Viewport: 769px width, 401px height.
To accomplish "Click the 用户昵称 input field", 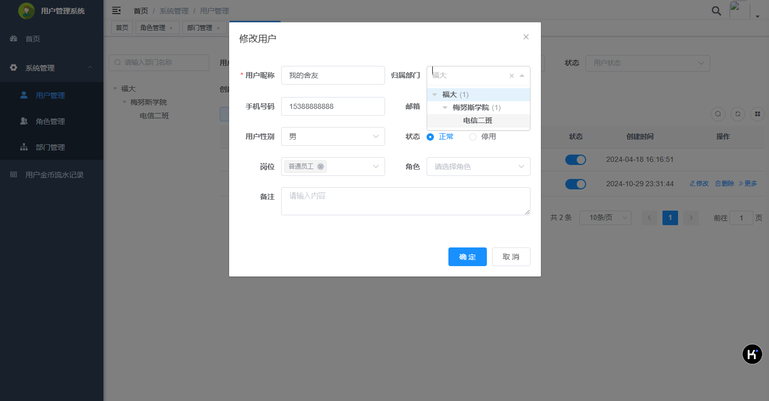I will pyautogui.click(x=333, y=75).
